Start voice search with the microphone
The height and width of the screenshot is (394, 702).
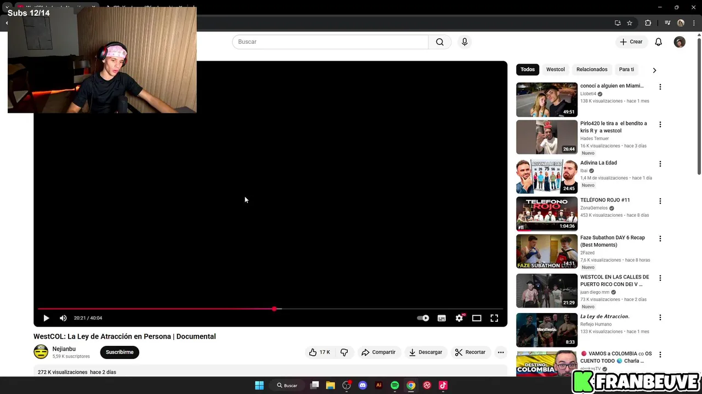(x=465, y=42)
